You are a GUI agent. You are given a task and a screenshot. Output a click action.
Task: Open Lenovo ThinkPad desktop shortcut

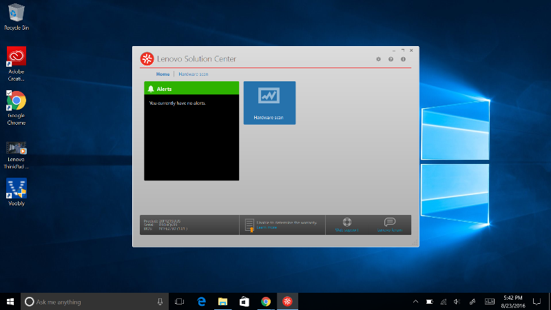pyautogui.click(x=16, y=155)
